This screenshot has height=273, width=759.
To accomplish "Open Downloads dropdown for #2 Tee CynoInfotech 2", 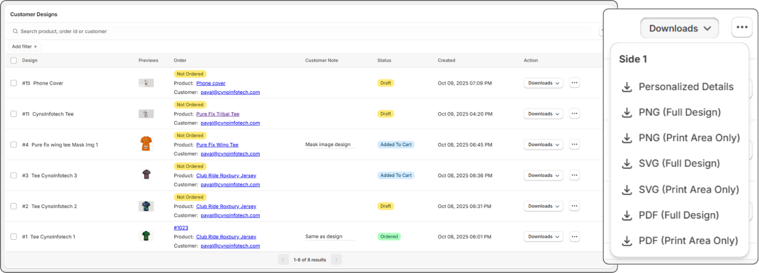I will click(543, 206).
